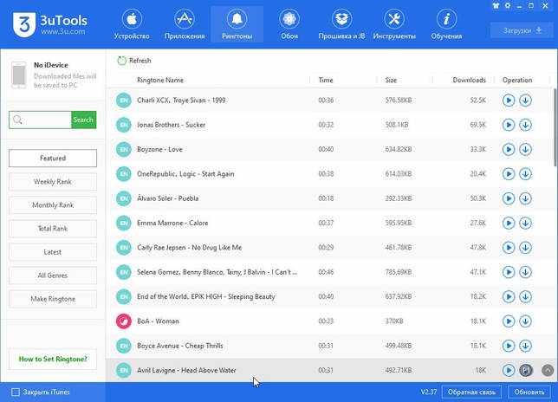
Task: Download Alvaro Soler - Puebla ringtone
Action: tap(525, 198)
